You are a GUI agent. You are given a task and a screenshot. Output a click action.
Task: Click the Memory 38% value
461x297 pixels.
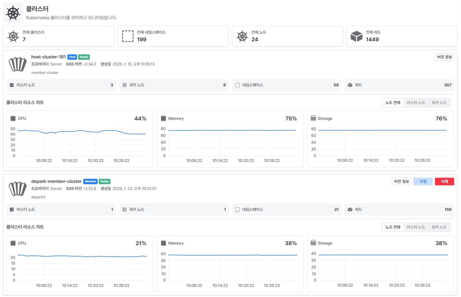point(291,243)
